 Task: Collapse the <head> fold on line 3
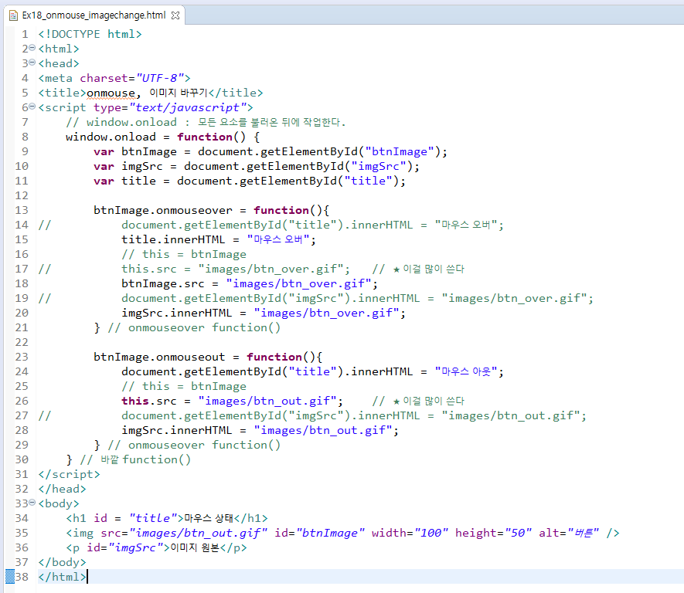32,63
